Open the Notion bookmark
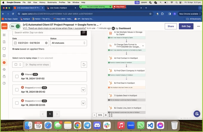 (x=41, y=19)
